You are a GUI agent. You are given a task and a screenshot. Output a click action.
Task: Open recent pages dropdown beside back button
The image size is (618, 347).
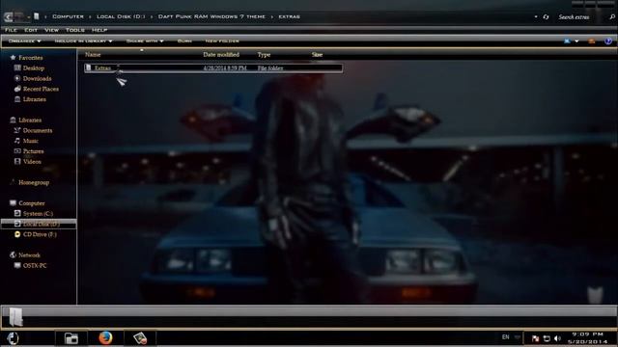pyautogui.click(x=29, y=17)
